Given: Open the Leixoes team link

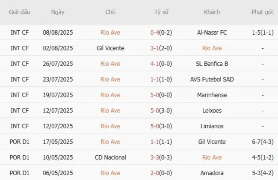Looking at the screenshot, I should click(x=212, y=110).
